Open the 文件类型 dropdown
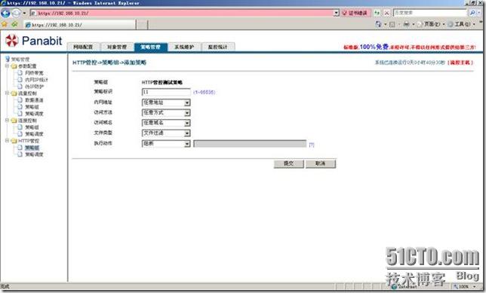486x293 pixels. (187, 133)
